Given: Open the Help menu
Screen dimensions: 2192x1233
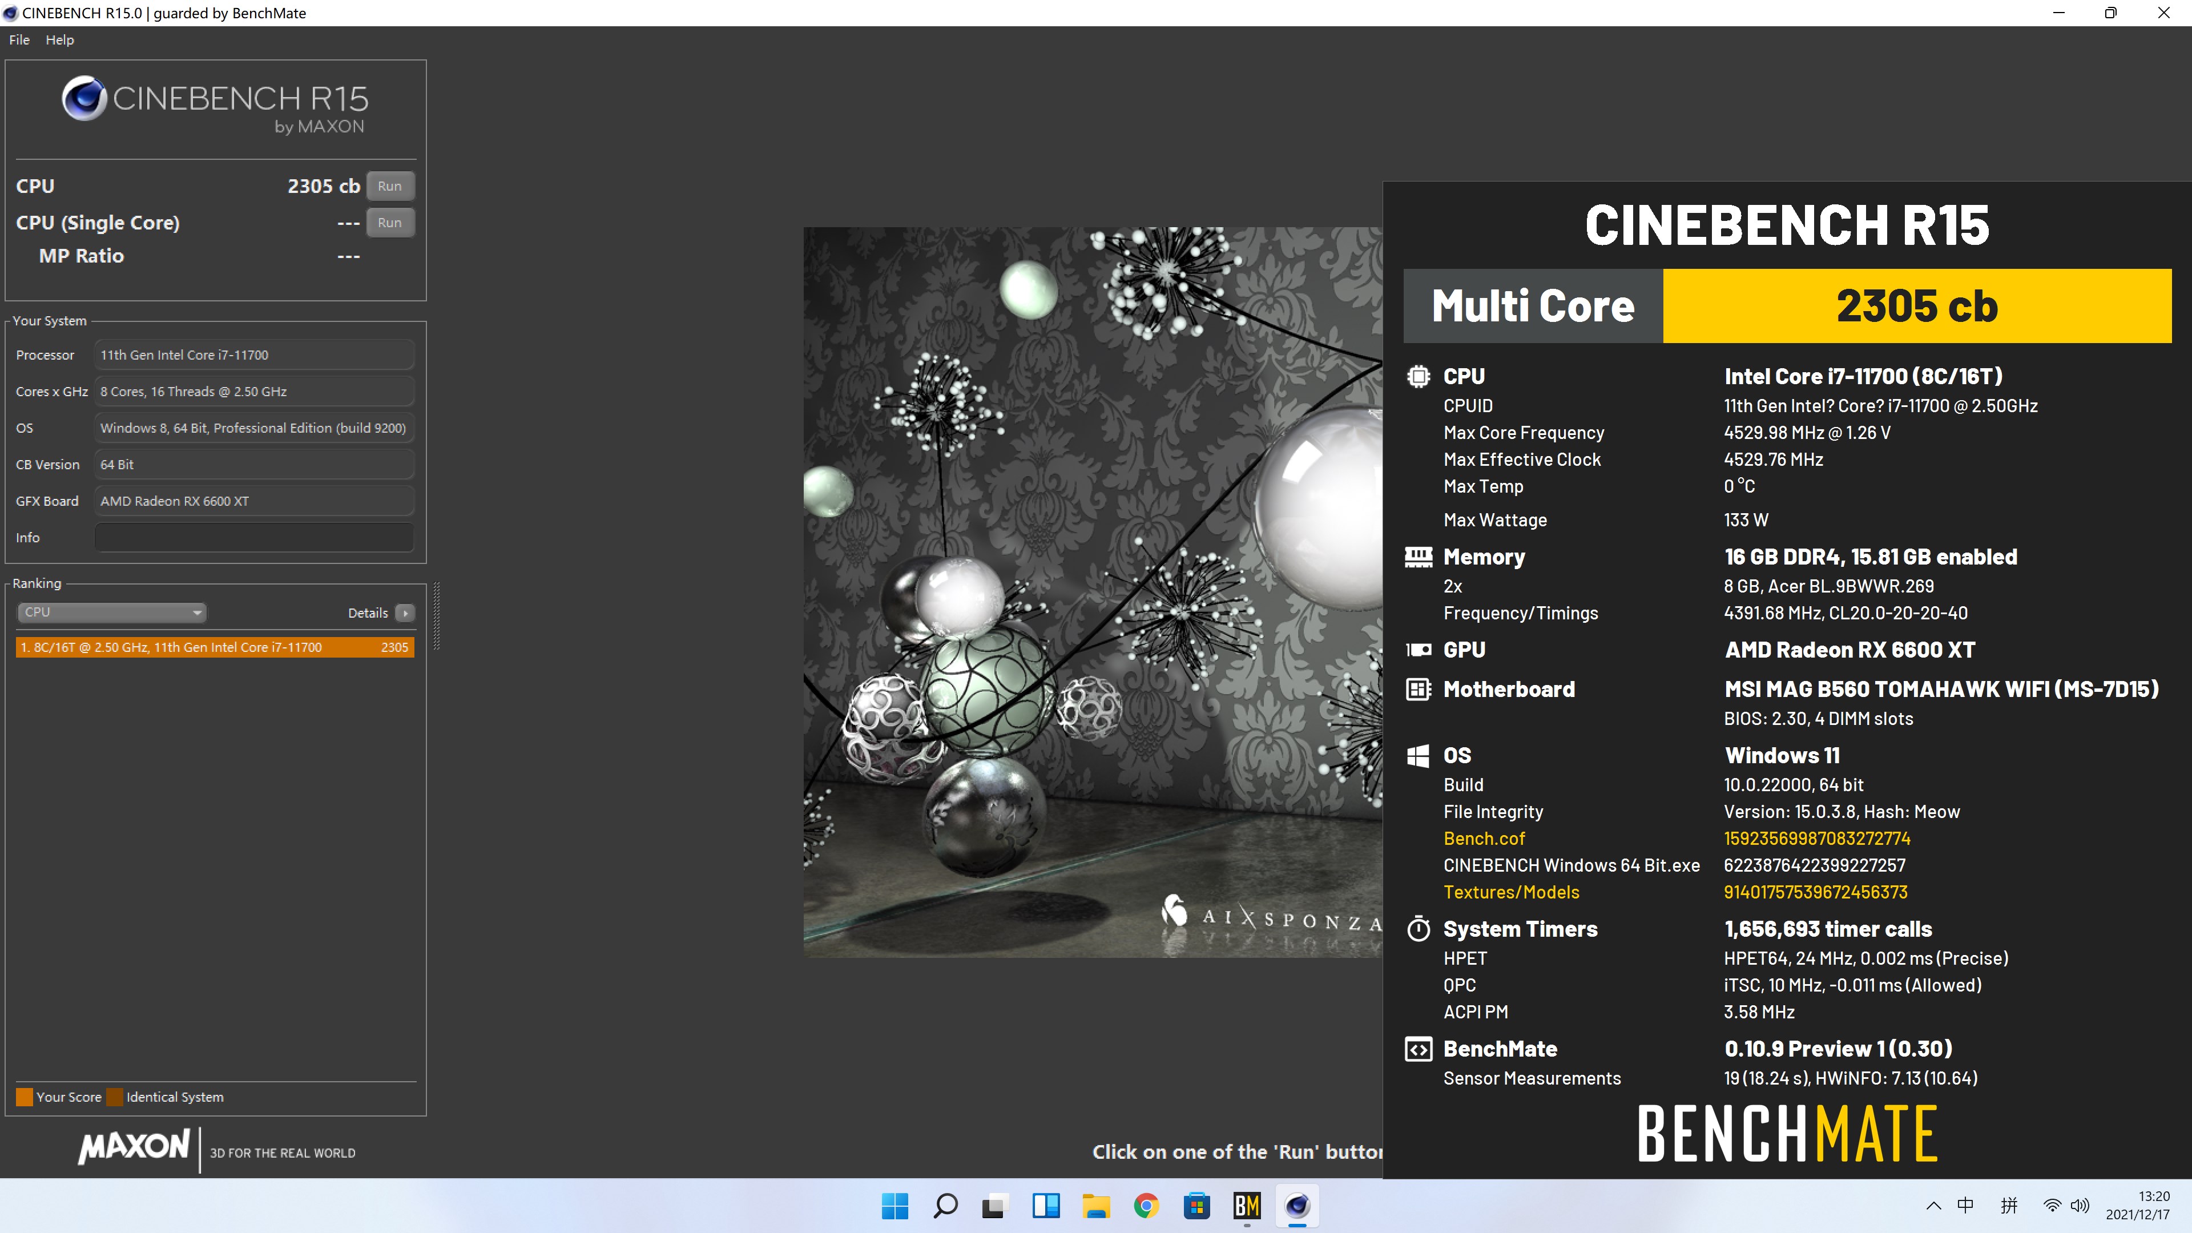Looking at the screenshot, I should tap(59, 40).
